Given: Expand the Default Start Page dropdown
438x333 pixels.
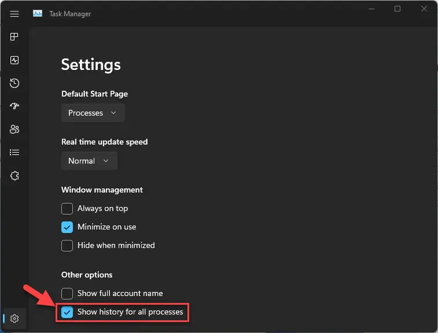Looking at the screenshot, I should (x=93, y=113).
